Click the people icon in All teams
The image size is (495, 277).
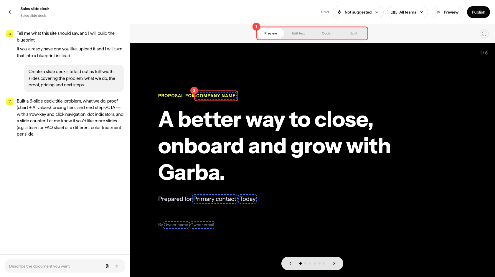point(394,12)
